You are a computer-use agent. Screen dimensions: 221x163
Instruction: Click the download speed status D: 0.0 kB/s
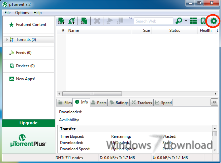click(x=117, y=158)
